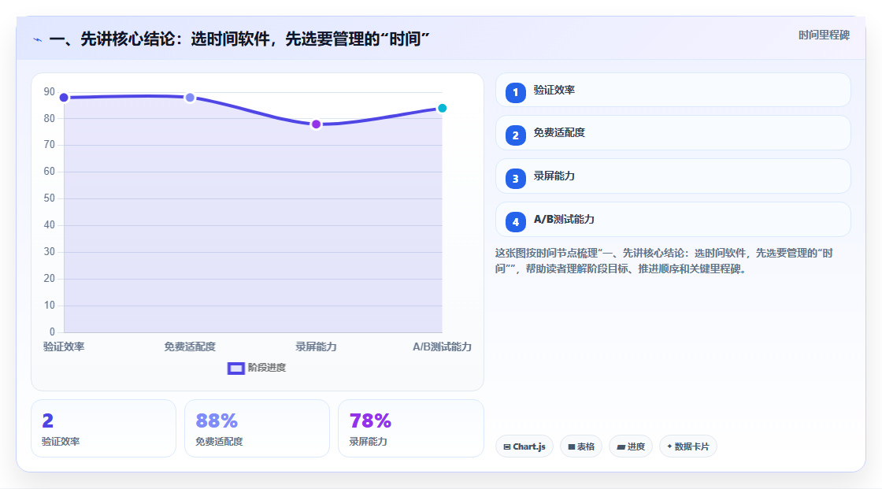Open the 录屏能力 list item
882x489 pixels.
coord(673,176)
